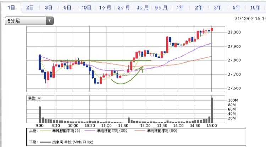This screenshot has height=147, width=266.
Task: View the 3年 chart range
Action: (x=218, y=8)
